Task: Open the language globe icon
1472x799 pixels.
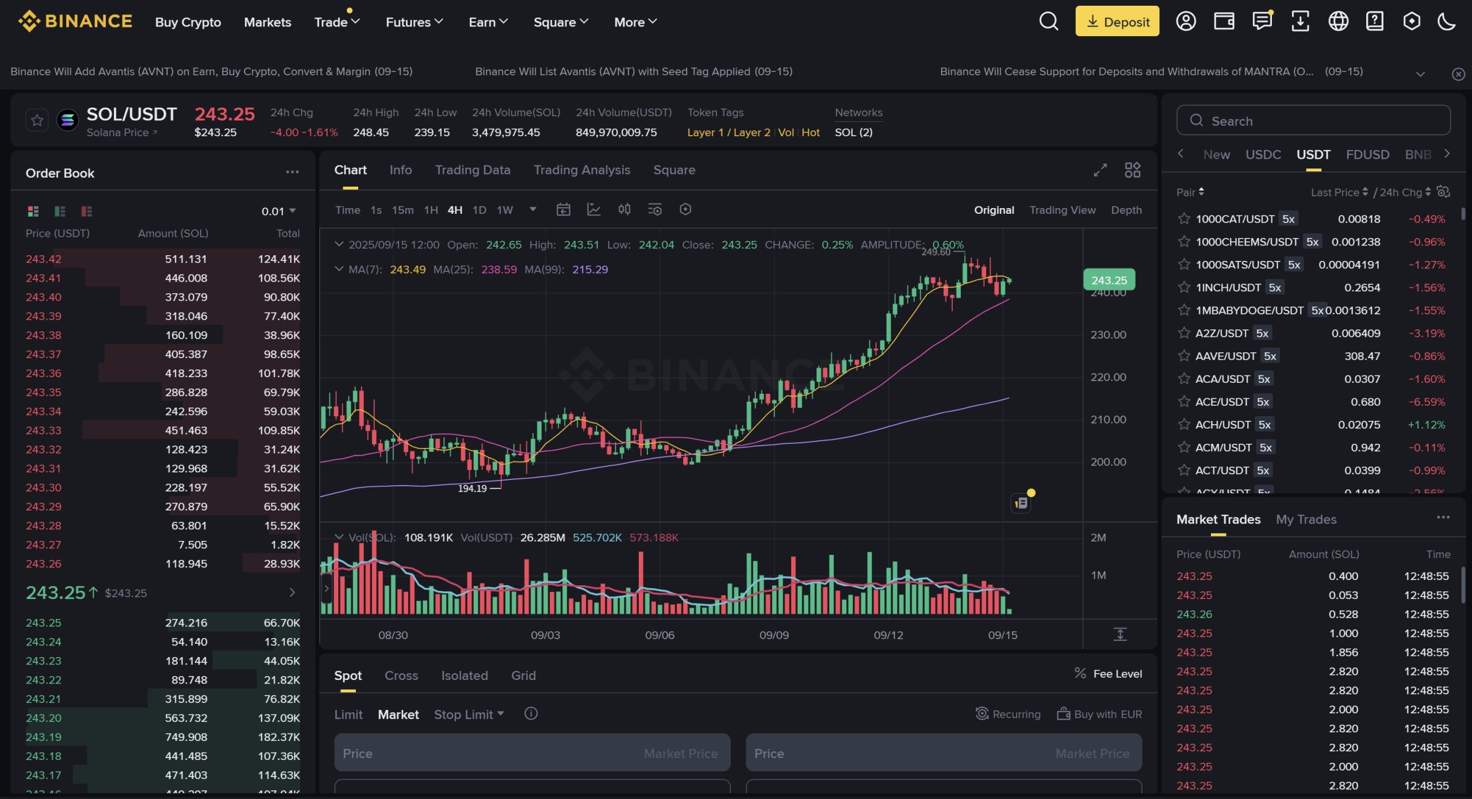Action: point(1338,21)
